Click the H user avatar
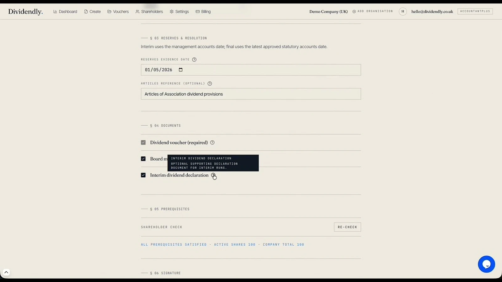Image resolution: width=502 pixels, height=282 pixels. pyautogui.click(x=403, y=12)
